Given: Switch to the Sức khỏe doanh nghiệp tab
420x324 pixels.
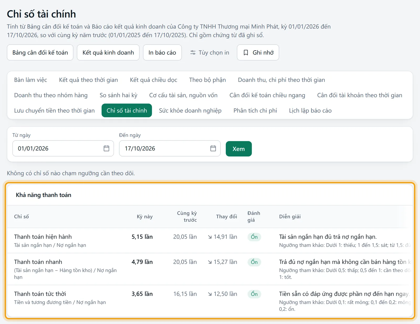Looking at the screenshot, I should click(x=190, y=111).
